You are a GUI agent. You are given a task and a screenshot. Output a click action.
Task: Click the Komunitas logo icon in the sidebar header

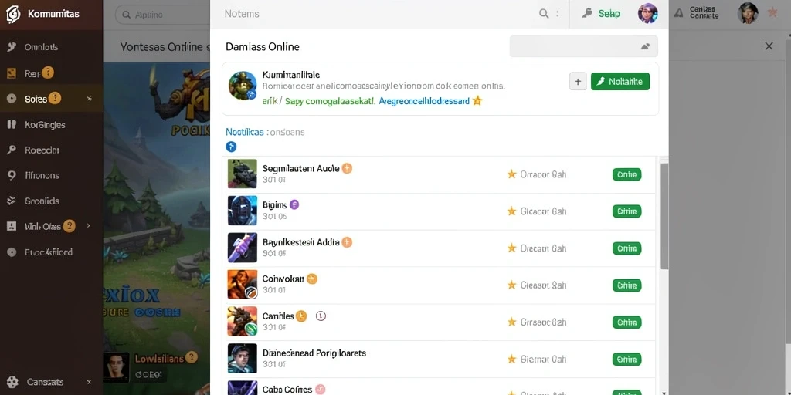tap(13, 14)
